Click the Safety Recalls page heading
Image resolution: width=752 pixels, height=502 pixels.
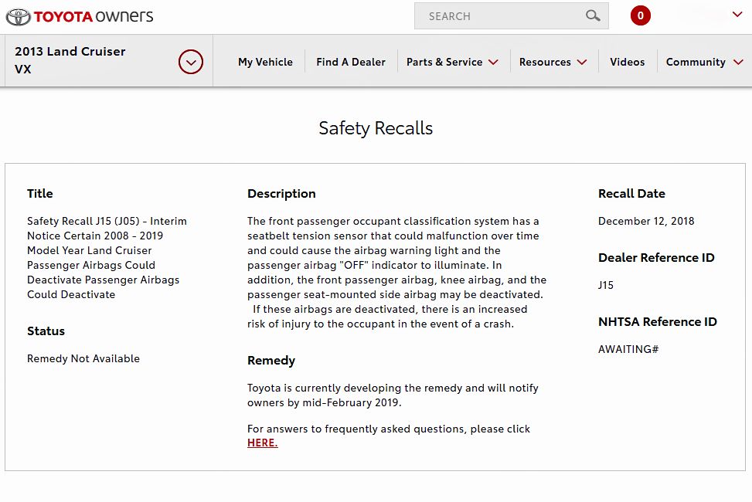(376, 128)
